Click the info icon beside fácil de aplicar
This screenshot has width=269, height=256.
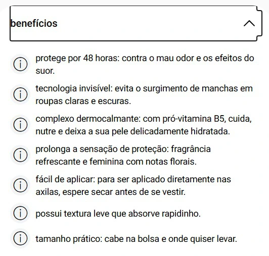(20, 185)
